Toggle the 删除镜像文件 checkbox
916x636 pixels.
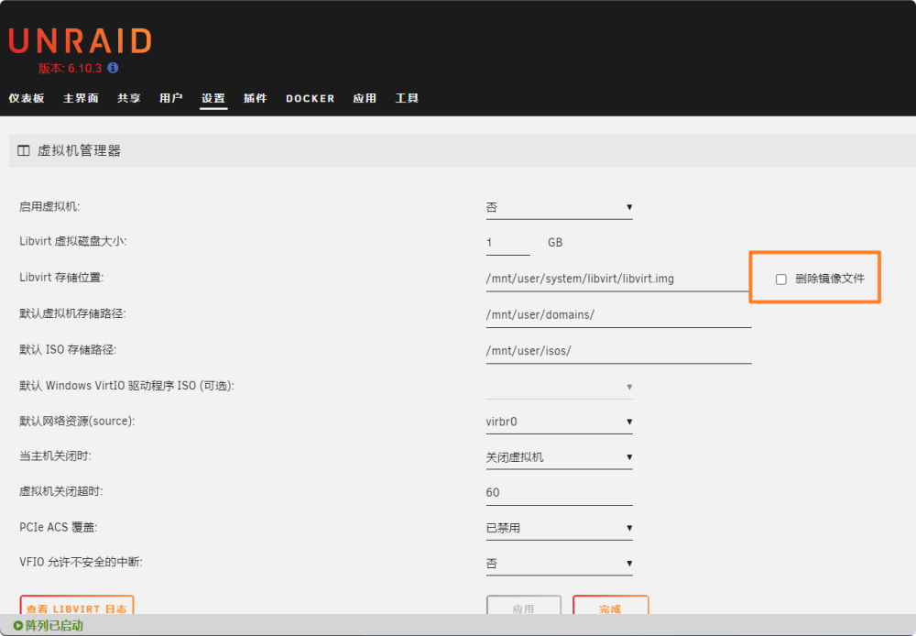coord(781,280)
